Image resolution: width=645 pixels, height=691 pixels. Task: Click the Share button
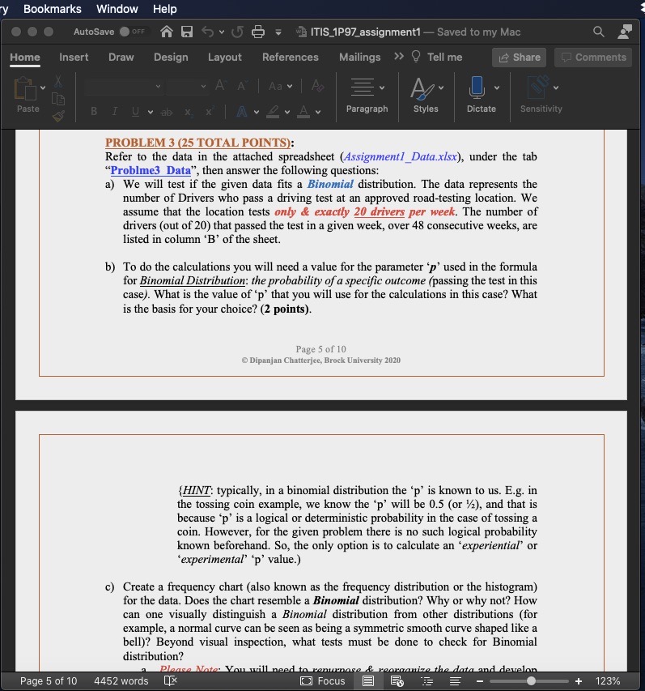point(519,58)
